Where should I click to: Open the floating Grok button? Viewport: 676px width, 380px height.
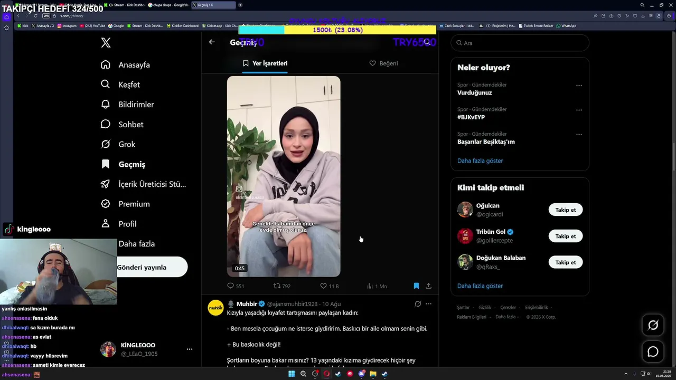pyautogui.click(x=653, y=325)
